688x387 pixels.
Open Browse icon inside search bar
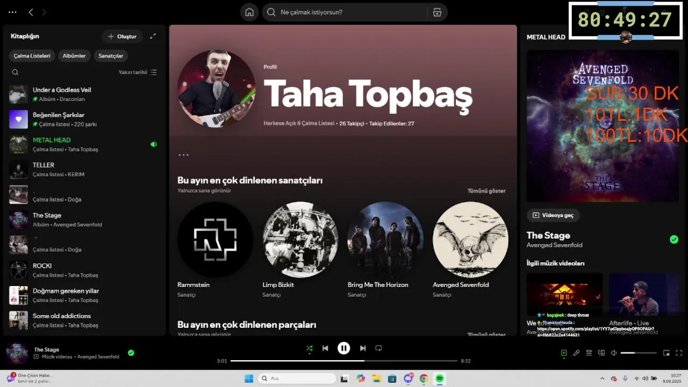point(437,12)
